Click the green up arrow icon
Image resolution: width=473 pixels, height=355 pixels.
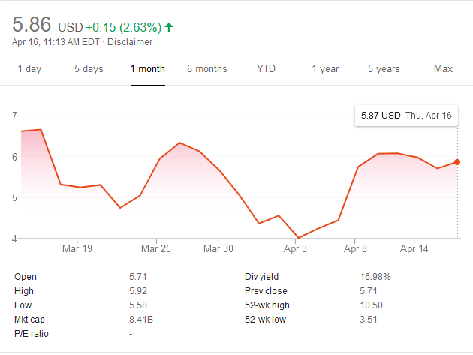pyautogui.click(x=169, y=27)
